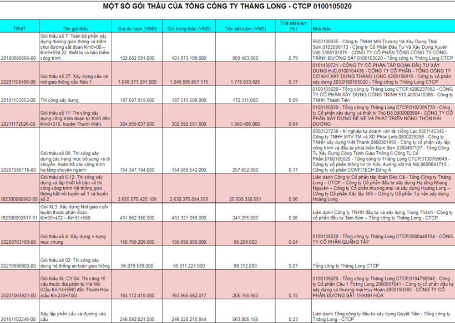The width and height of the screenshot is (455, 323).
Task: Click bid code cell IB2300092817-01
Action: point(19,218)
